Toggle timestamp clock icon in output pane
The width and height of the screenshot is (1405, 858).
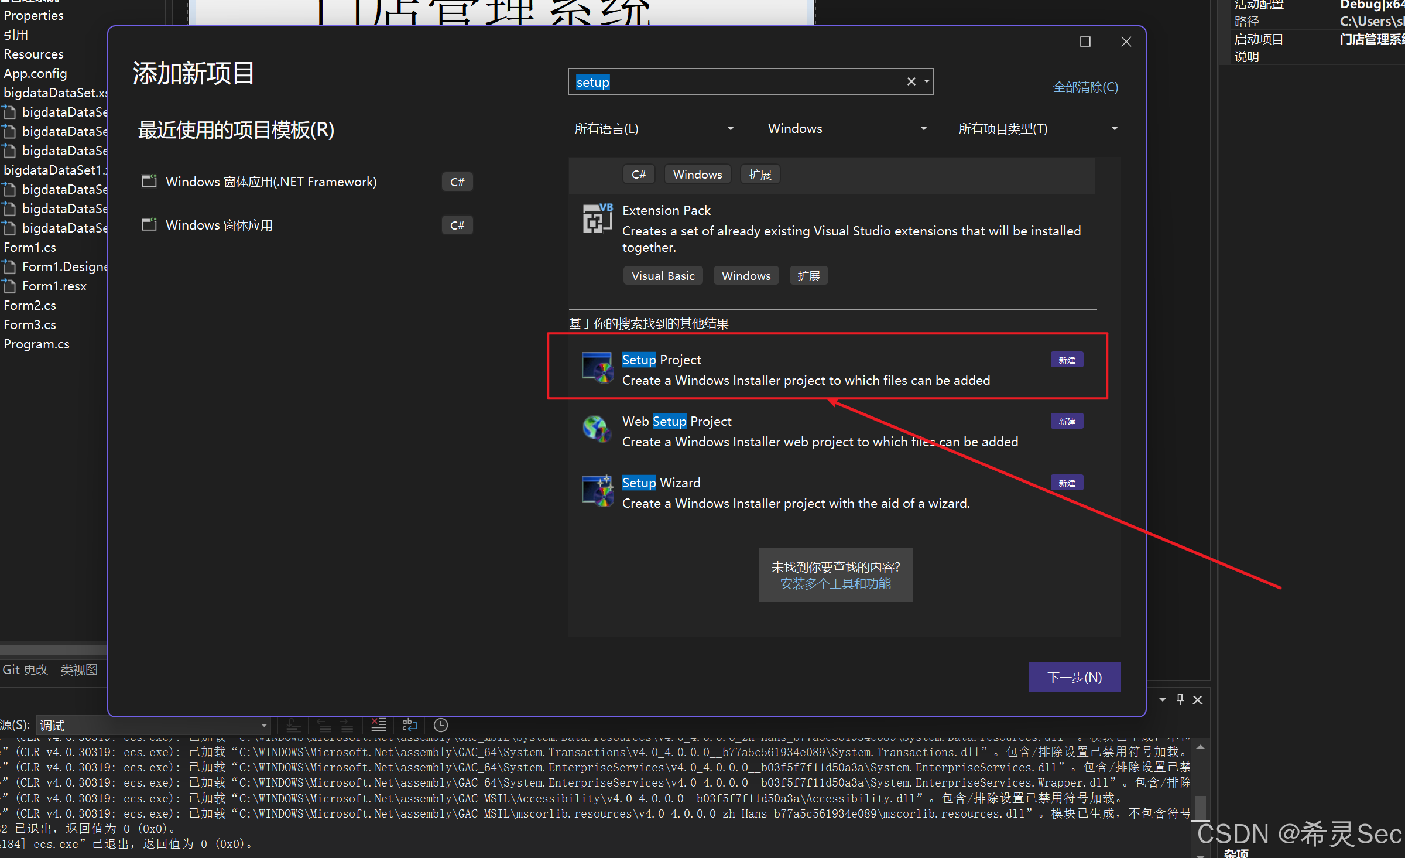[440, 725]
